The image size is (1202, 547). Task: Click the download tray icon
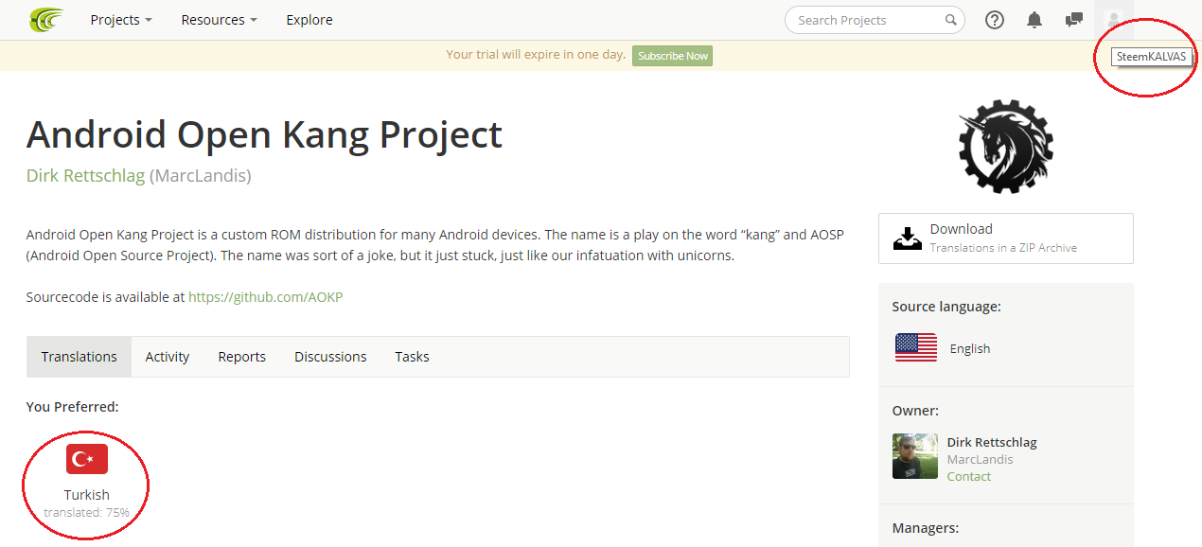(x=908, y=238)
